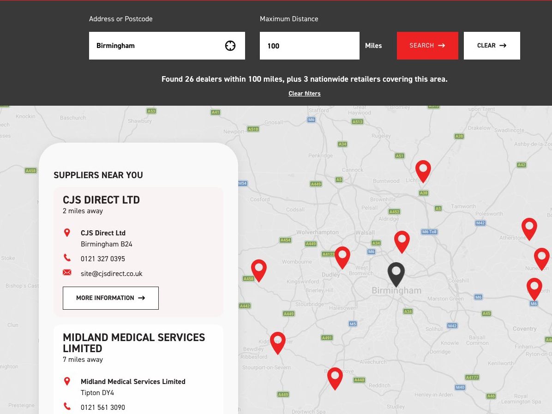Click the Midland Medical Services Limited heading

pyautogui.click(x=134, y=343)
